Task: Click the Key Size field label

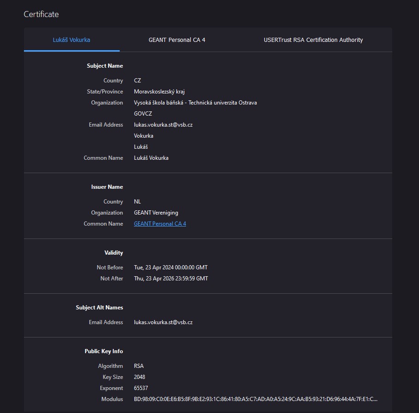Action: (113, 377)
